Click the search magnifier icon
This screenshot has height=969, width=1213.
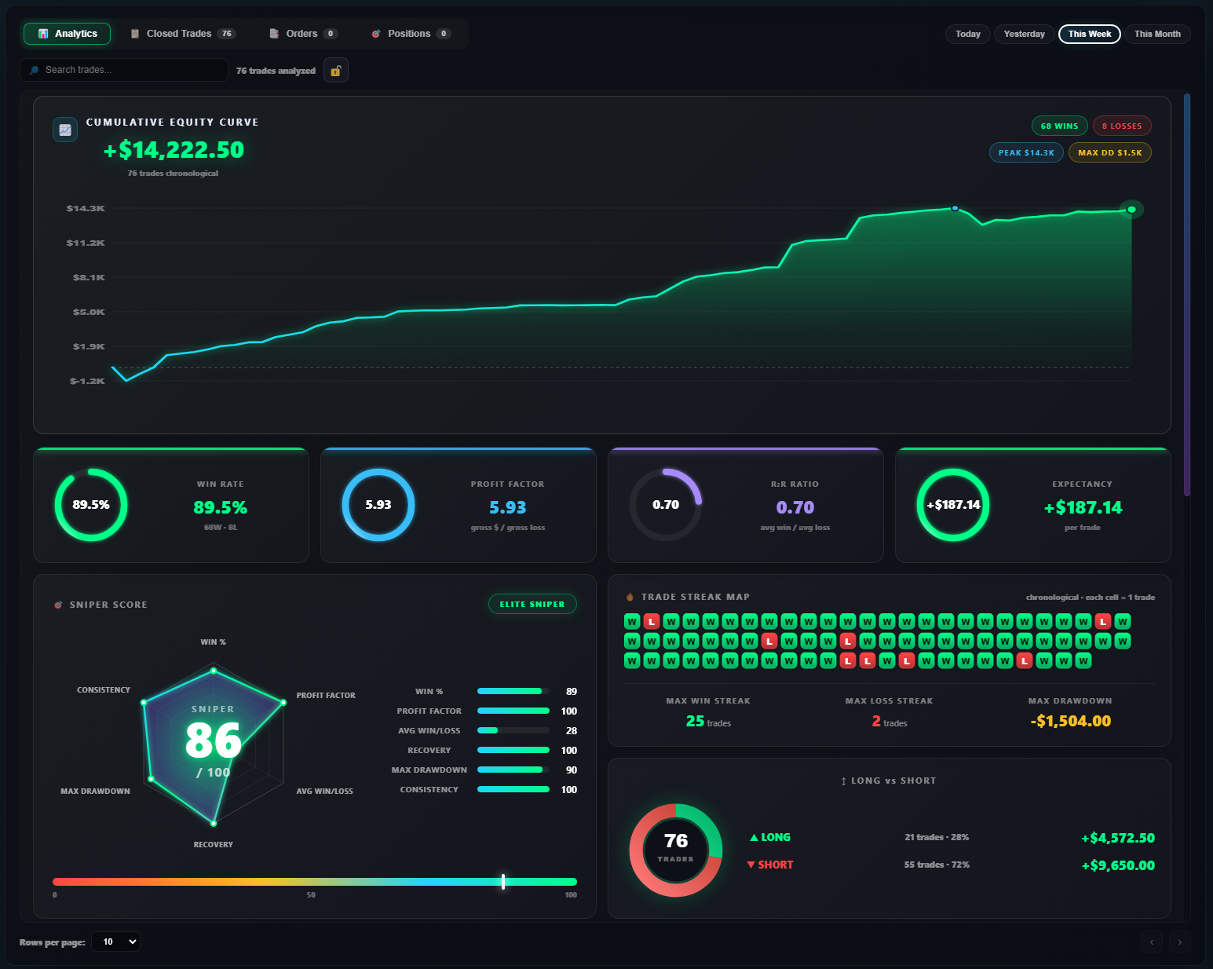[x=35, y=70]
